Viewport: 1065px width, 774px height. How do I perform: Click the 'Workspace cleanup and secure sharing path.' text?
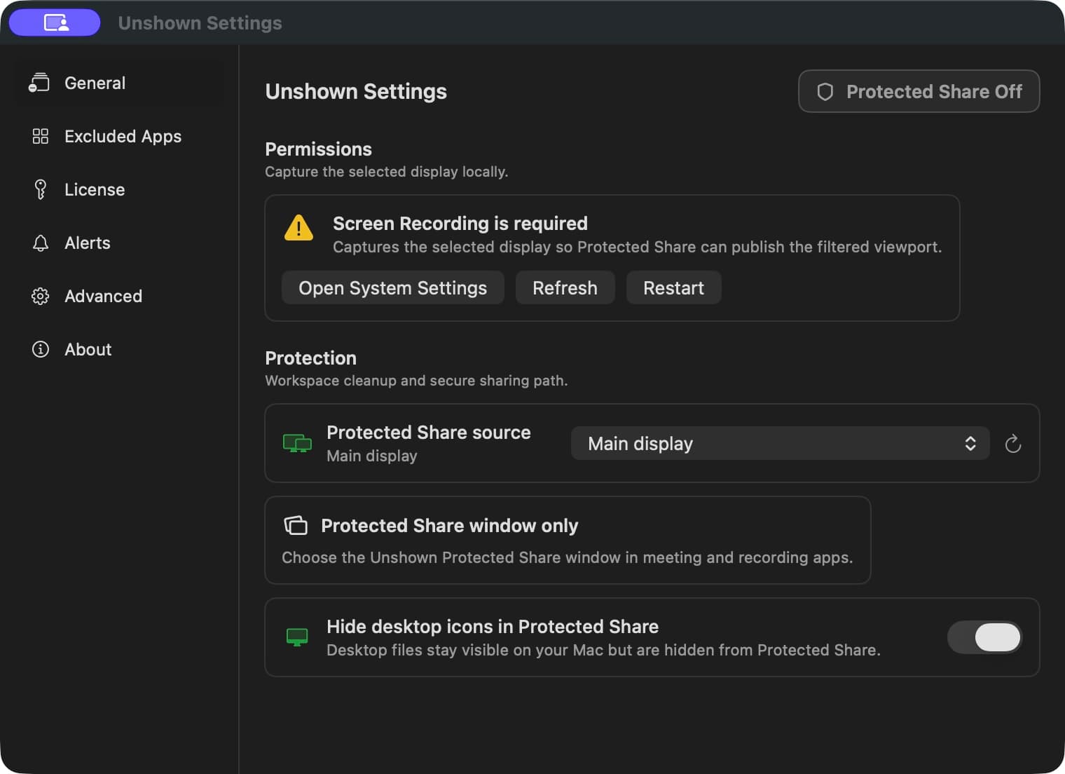416,380
